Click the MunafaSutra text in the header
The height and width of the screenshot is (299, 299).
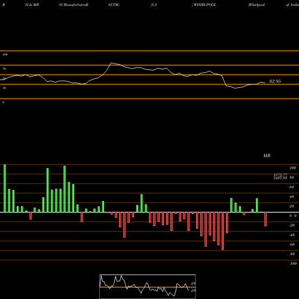point(75,5)
